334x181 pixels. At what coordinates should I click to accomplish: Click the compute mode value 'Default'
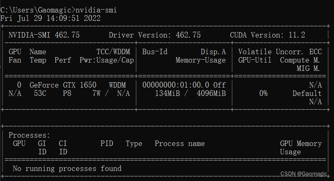(307, 93)
